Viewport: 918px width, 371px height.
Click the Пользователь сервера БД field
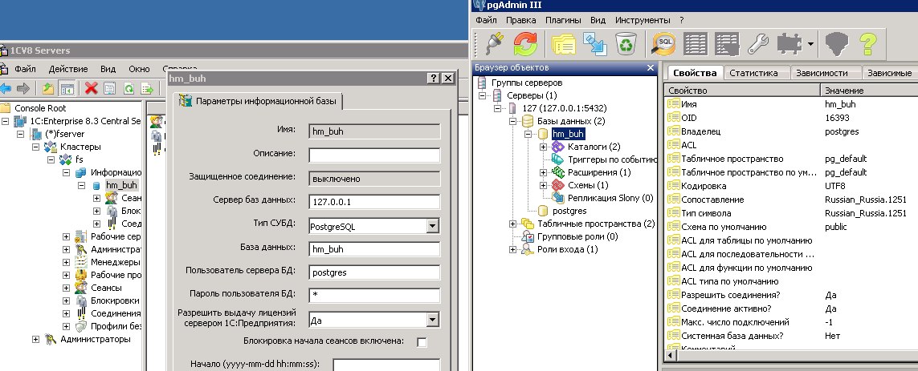374,272
